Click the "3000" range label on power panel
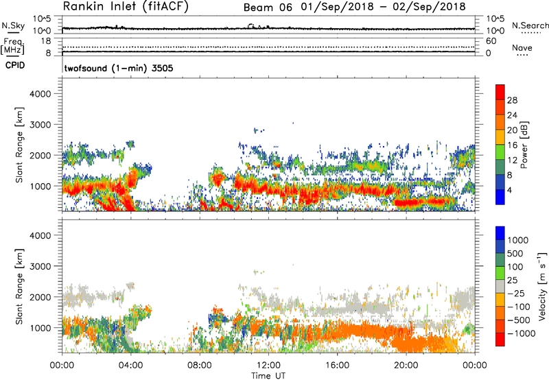Image resolution: width=549 pixels, height=380 pixels. [40, 125]
